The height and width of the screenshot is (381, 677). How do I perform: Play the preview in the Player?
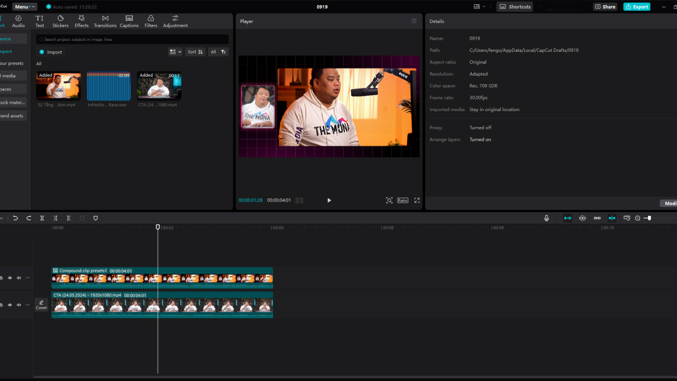point(329,201)
